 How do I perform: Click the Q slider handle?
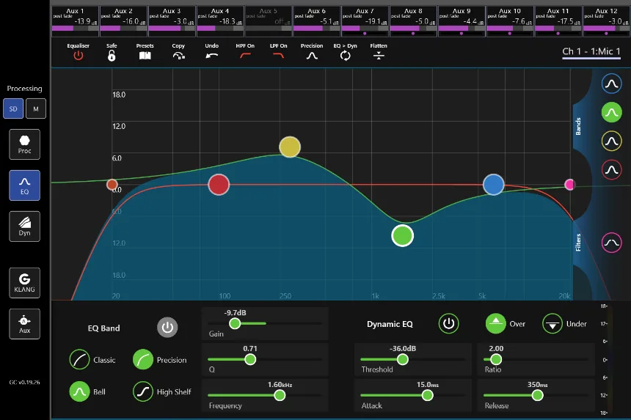(250, 359)
